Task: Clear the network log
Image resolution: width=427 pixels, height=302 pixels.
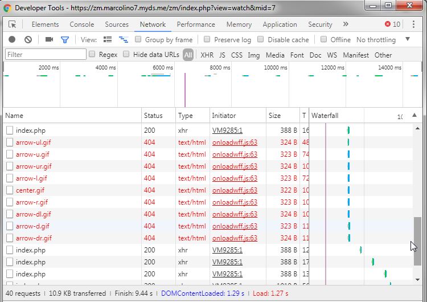Action: click(x=28, y=40)
